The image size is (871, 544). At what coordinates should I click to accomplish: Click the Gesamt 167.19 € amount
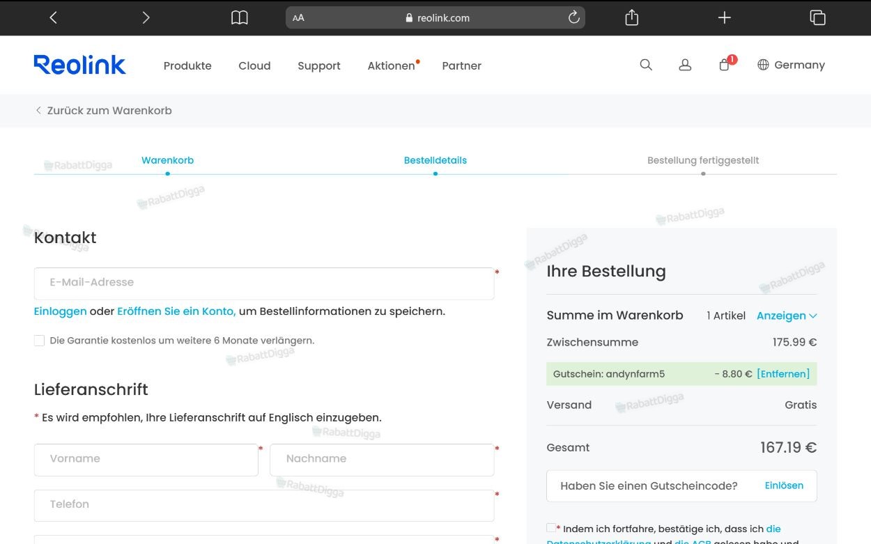[x=788, y=447]
